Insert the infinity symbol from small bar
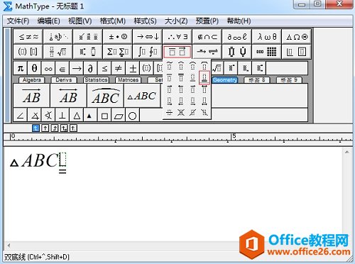Screen dimensions: 355x264 tap(48, 68)
